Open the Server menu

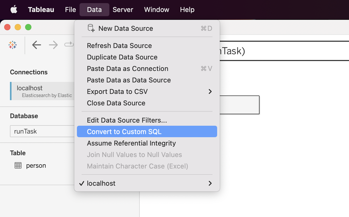[123, 9]
